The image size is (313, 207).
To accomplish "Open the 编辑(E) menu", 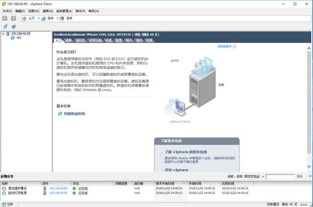I will point(20,11).
